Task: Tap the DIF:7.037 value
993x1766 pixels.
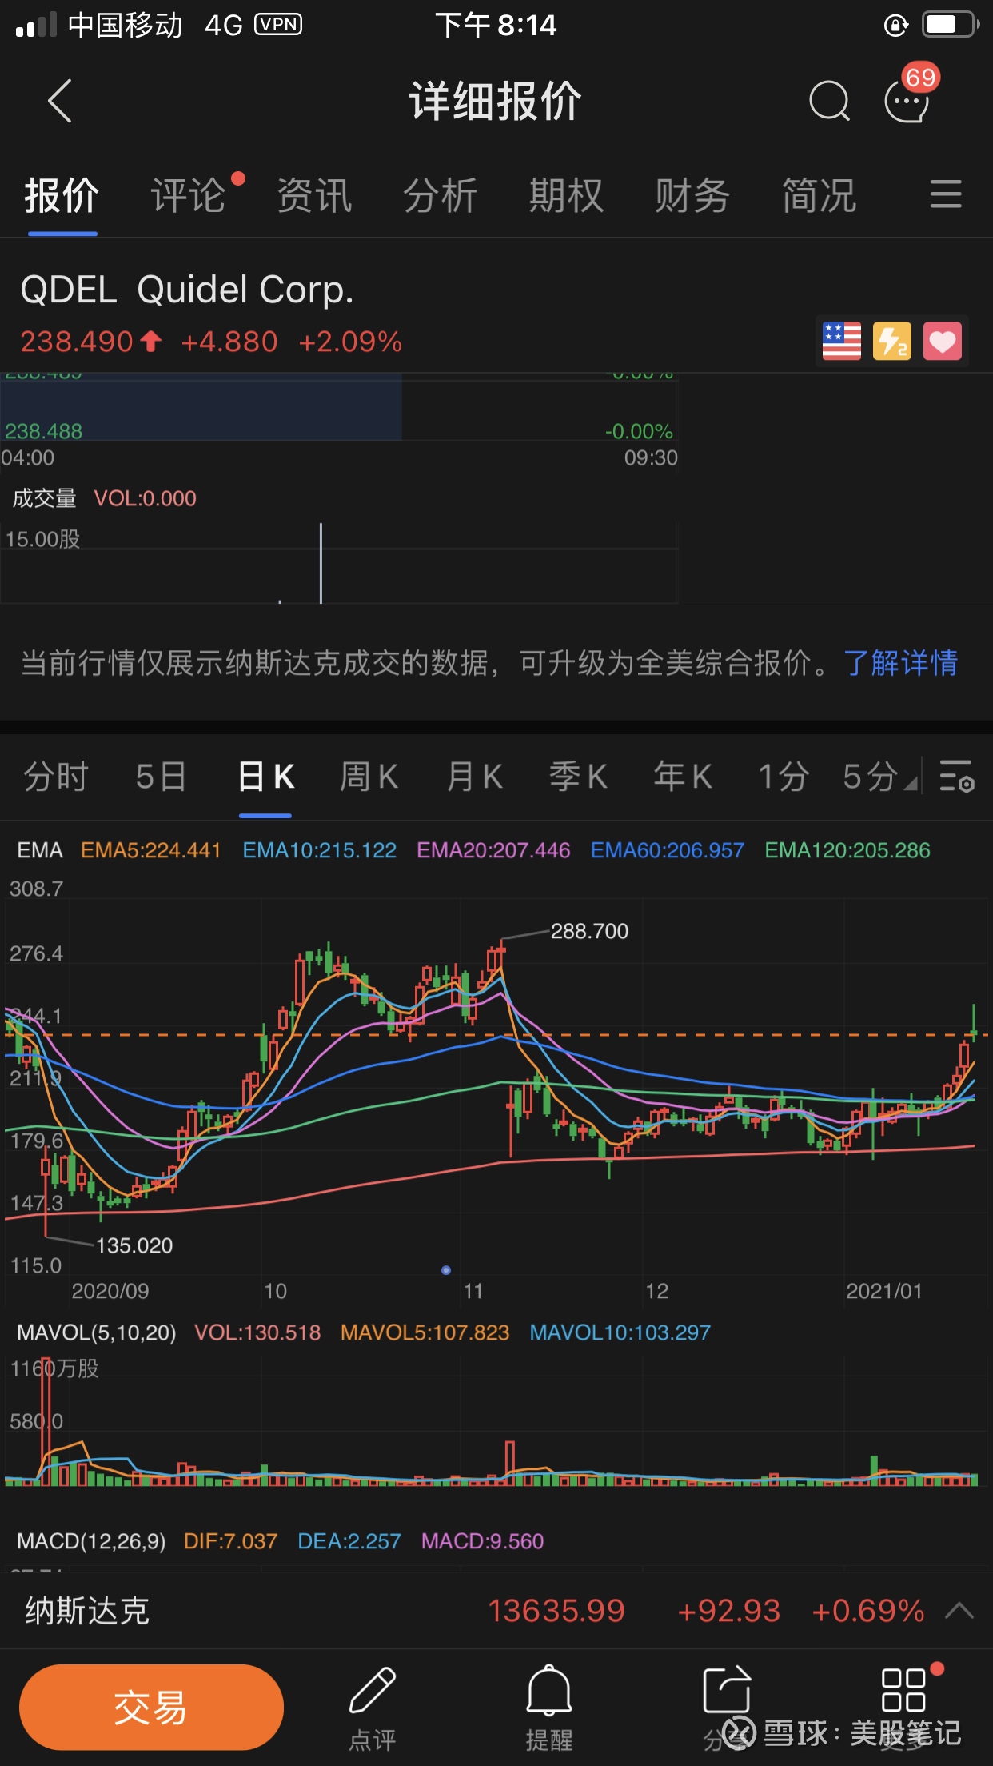Action: 230,1541
